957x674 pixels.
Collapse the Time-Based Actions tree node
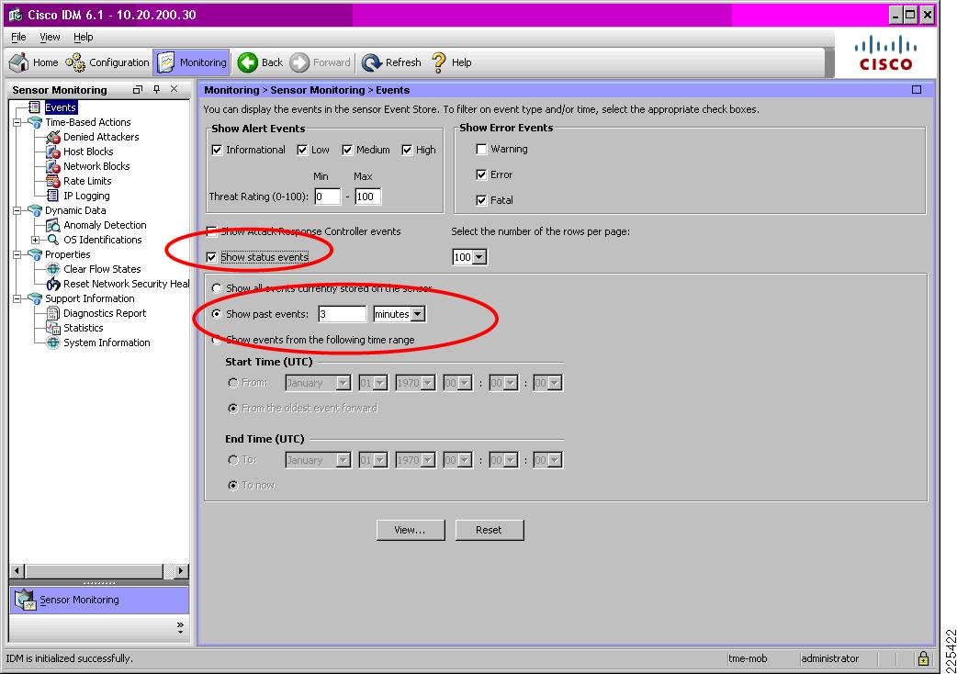pyautogui.click(x=17, y=123)
